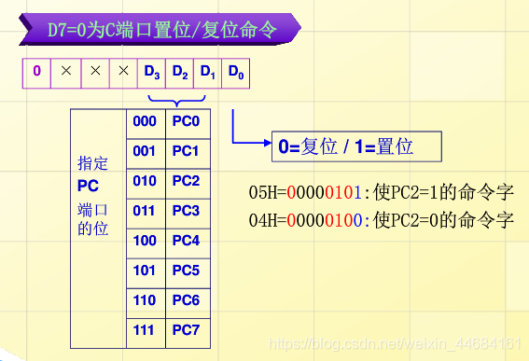Viewport: 529px width, 361px height.
Task: Click the '端口' label in the left column
Action: coord(92,210)
